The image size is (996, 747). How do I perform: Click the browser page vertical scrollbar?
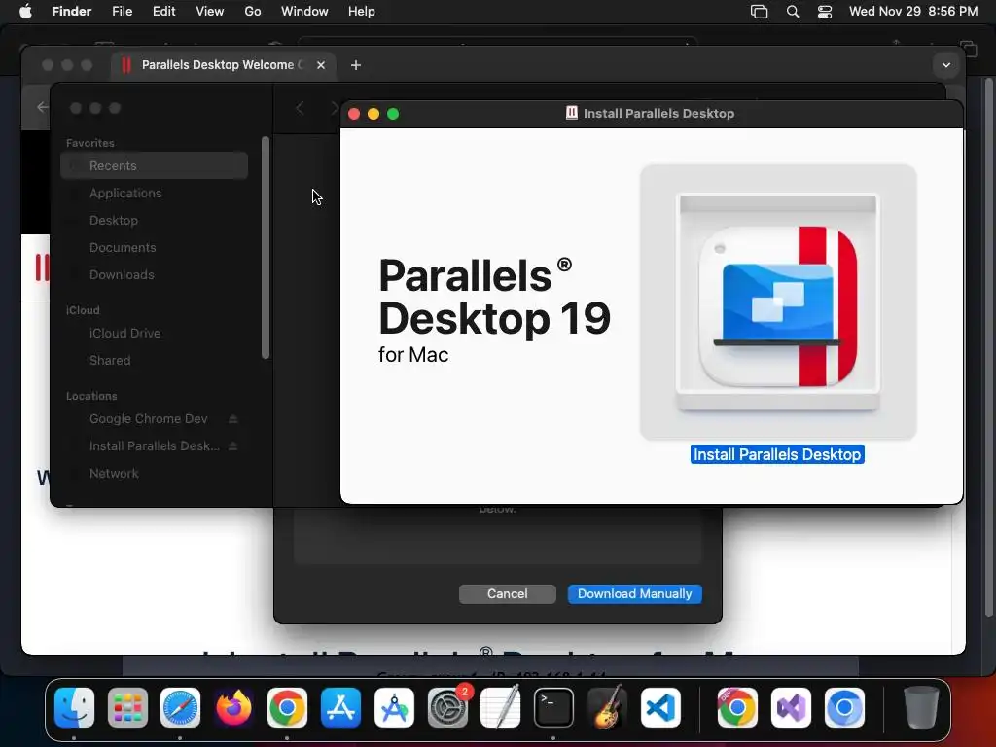pos(988,346)
